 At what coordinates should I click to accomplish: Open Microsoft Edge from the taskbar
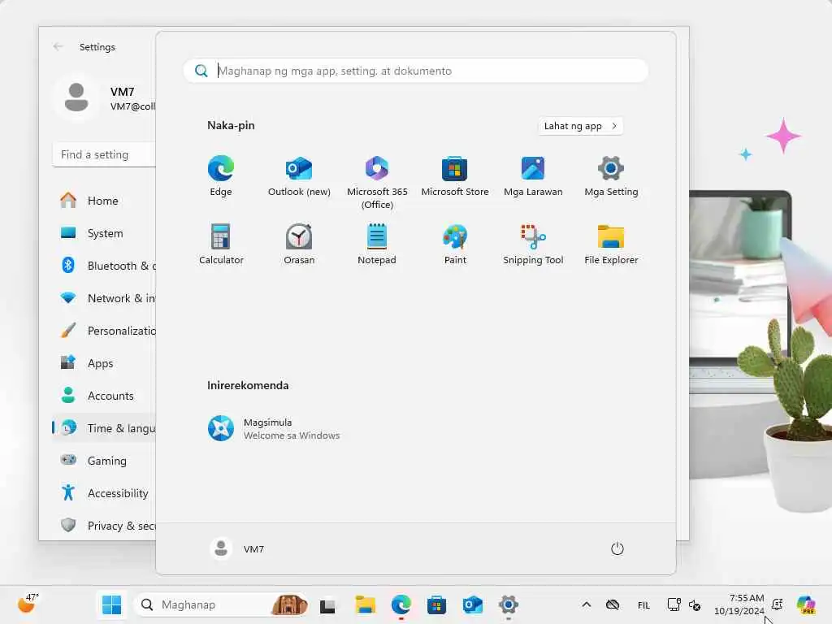tap(401, 604)
